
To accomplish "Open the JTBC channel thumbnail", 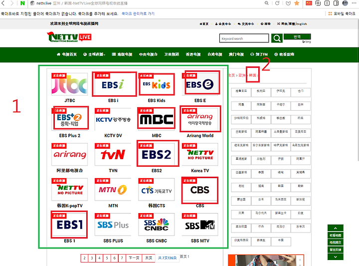I will [69, 84].
